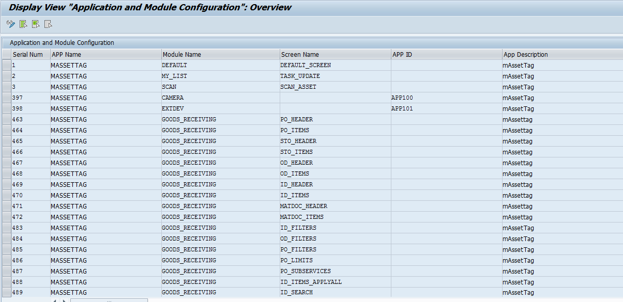Click the Module Name column header
The height and width of the screenshot is (302, 623).
click(217, 54)
